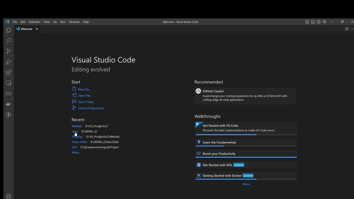Screen dimensions: 354x199
Task: Open Boost your Productivity walkthrough
Action: point(246,154)
